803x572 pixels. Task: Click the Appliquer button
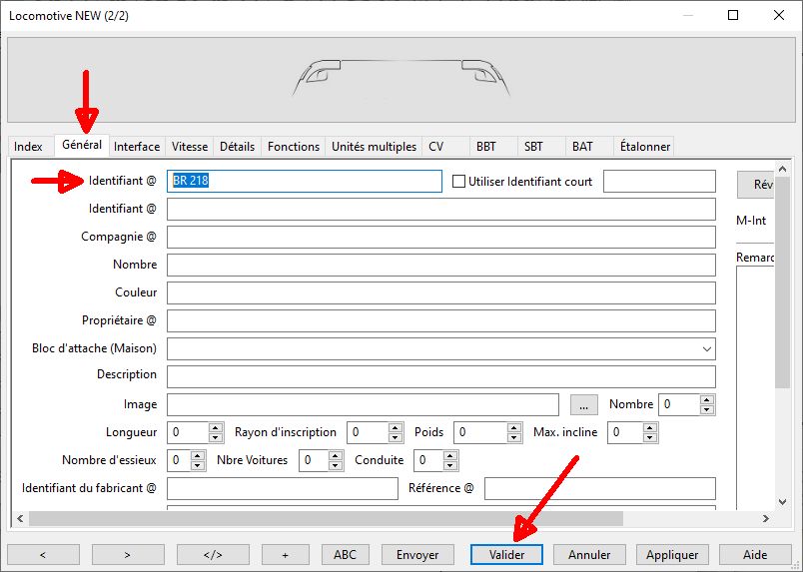(672, 555)
